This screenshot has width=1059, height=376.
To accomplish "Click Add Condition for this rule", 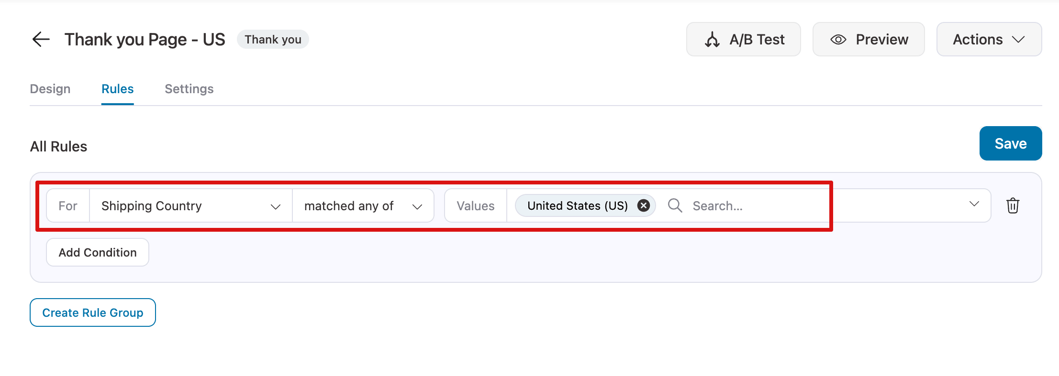I will pyautogui.click(x=97, y=252).
